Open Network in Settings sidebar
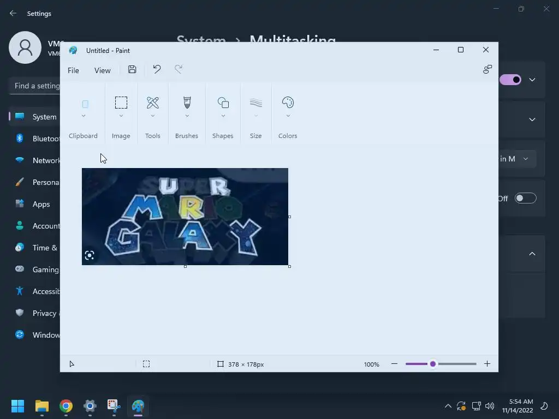The width and height of the screenshot is (559, 419). [35, 160]
